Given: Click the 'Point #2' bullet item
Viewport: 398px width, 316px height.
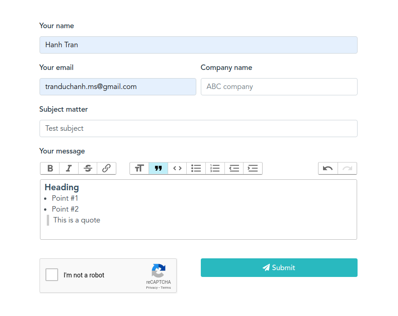Looking at the screenshot, I should (x=65, y=209).
